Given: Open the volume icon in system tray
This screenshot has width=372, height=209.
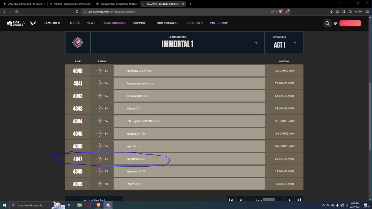Looking at the screenshot, I should coord(328,205).
